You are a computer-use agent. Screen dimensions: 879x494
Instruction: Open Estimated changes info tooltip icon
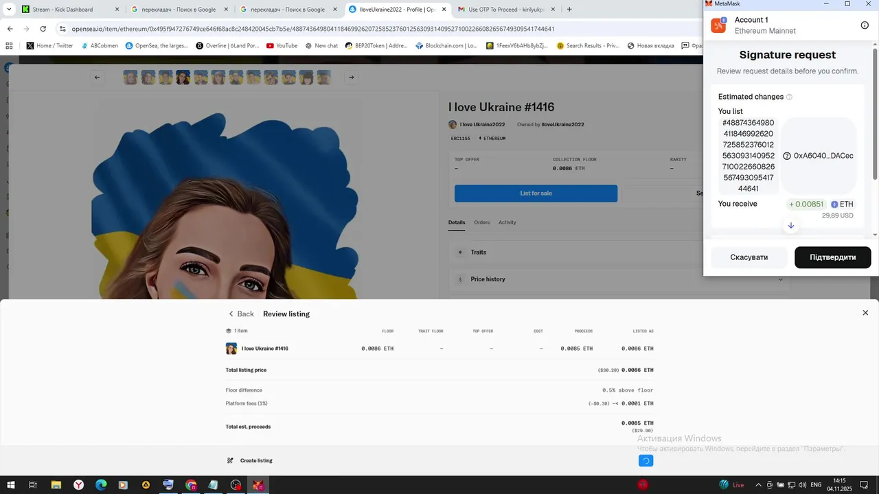click(x=789, y=97)
